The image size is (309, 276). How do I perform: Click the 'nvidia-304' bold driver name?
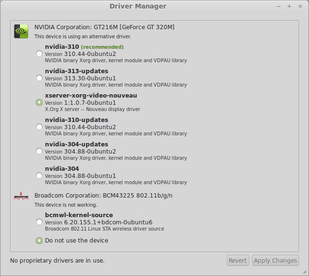pos(62,169)
